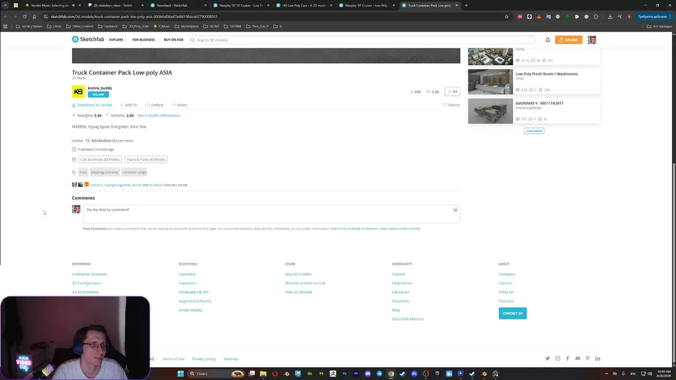Open Sketchfab Masters footer link
676x380 pixels.
408,319
